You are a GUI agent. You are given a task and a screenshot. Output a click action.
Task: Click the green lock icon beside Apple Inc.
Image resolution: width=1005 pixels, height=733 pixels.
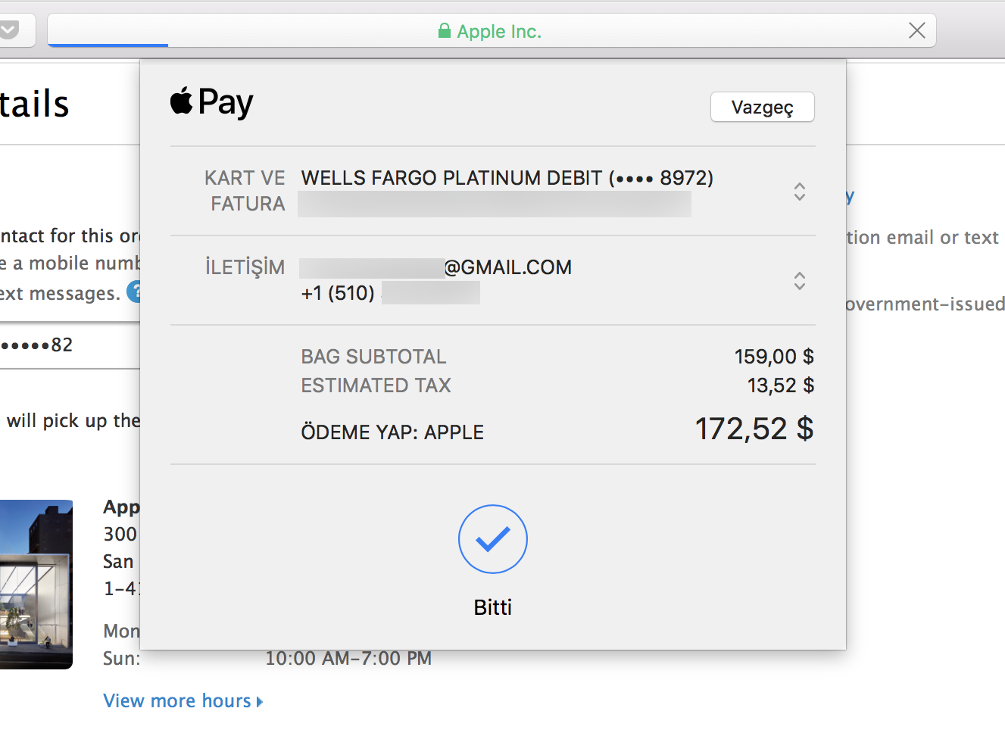point(444,30)
